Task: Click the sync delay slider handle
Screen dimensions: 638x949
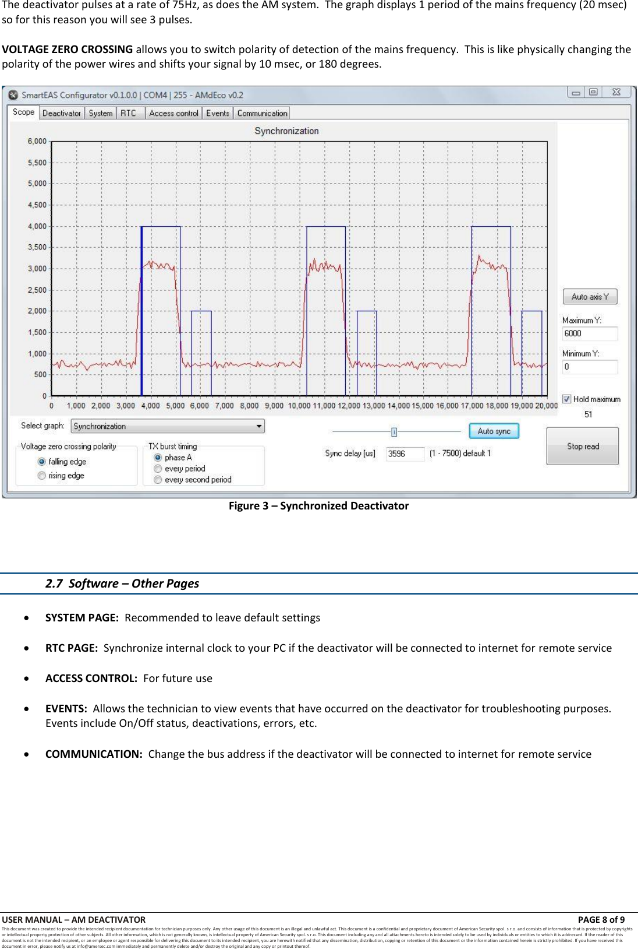Action: [394, 432]
